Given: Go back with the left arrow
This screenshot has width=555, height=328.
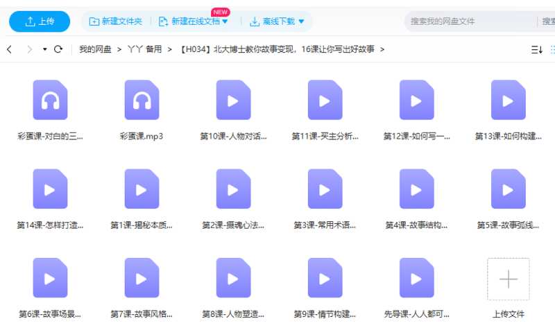Looking at the screenshot, I should (10, 49).
